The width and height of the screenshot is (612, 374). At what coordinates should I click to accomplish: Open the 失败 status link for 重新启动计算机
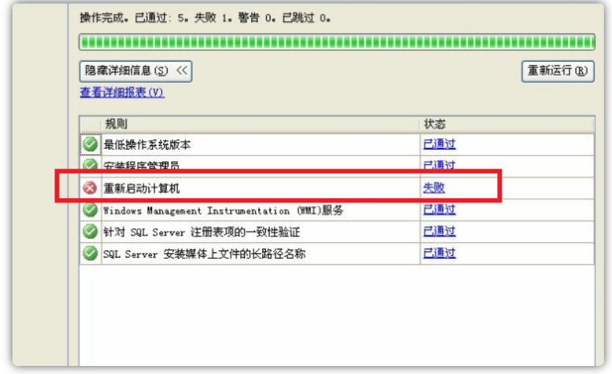[x=433, y=188]
